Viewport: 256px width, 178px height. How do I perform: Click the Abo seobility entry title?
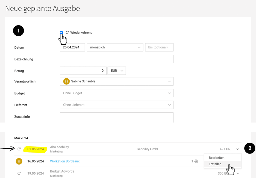59,147
